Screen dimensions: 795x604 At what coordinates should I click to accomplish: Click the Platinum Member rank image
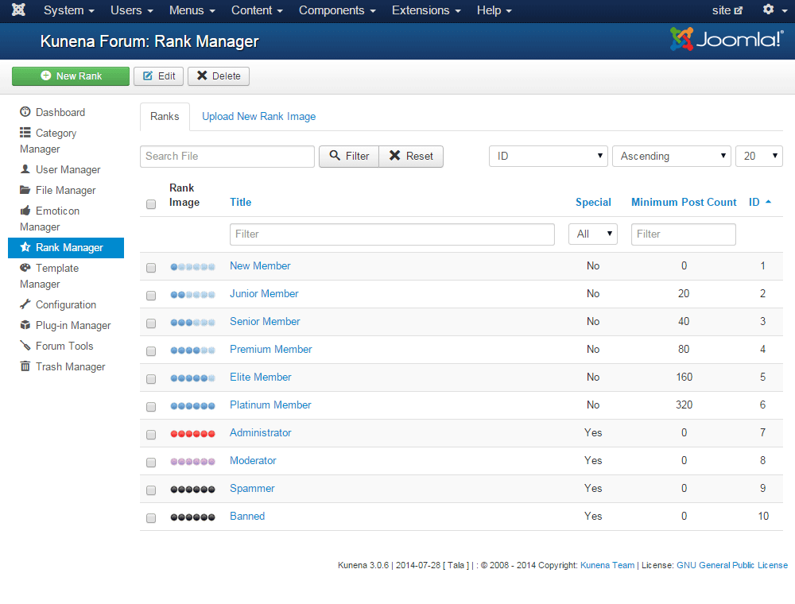[x=192, y=406]
